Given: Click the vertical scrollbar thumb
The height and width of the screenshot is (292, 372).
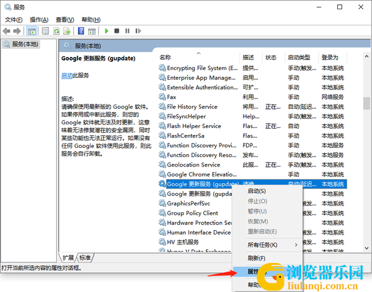Looking at the screenshot, I should (366, 103).
